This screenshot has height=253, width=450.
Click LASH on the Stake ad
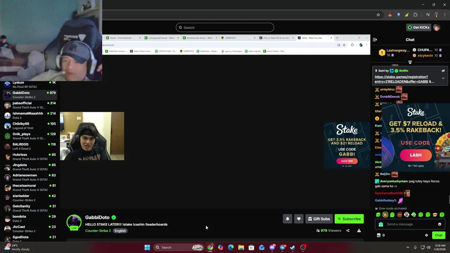(x=416, y=155)
